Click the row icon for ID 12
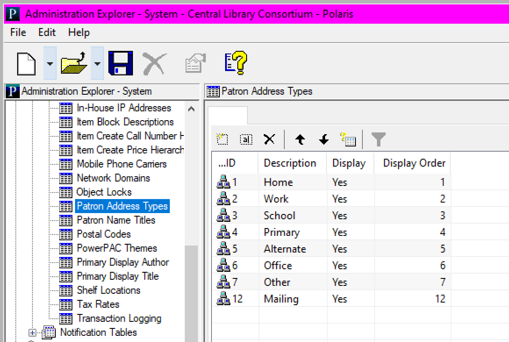Image resolution: width=509 pixels, height=342 pixels. 223,299
